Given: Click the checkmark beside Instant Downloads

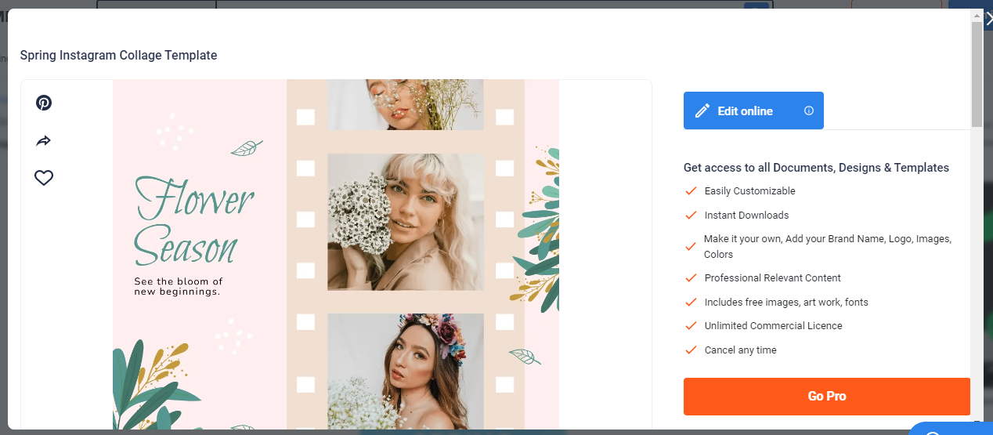Looking at the screenshot, I should pyautogui.click(x=691, y=216).
